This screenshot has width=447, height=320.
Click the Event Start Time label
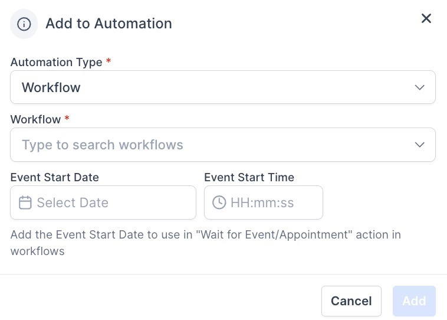pyautogui.click(x=249, y=177)
